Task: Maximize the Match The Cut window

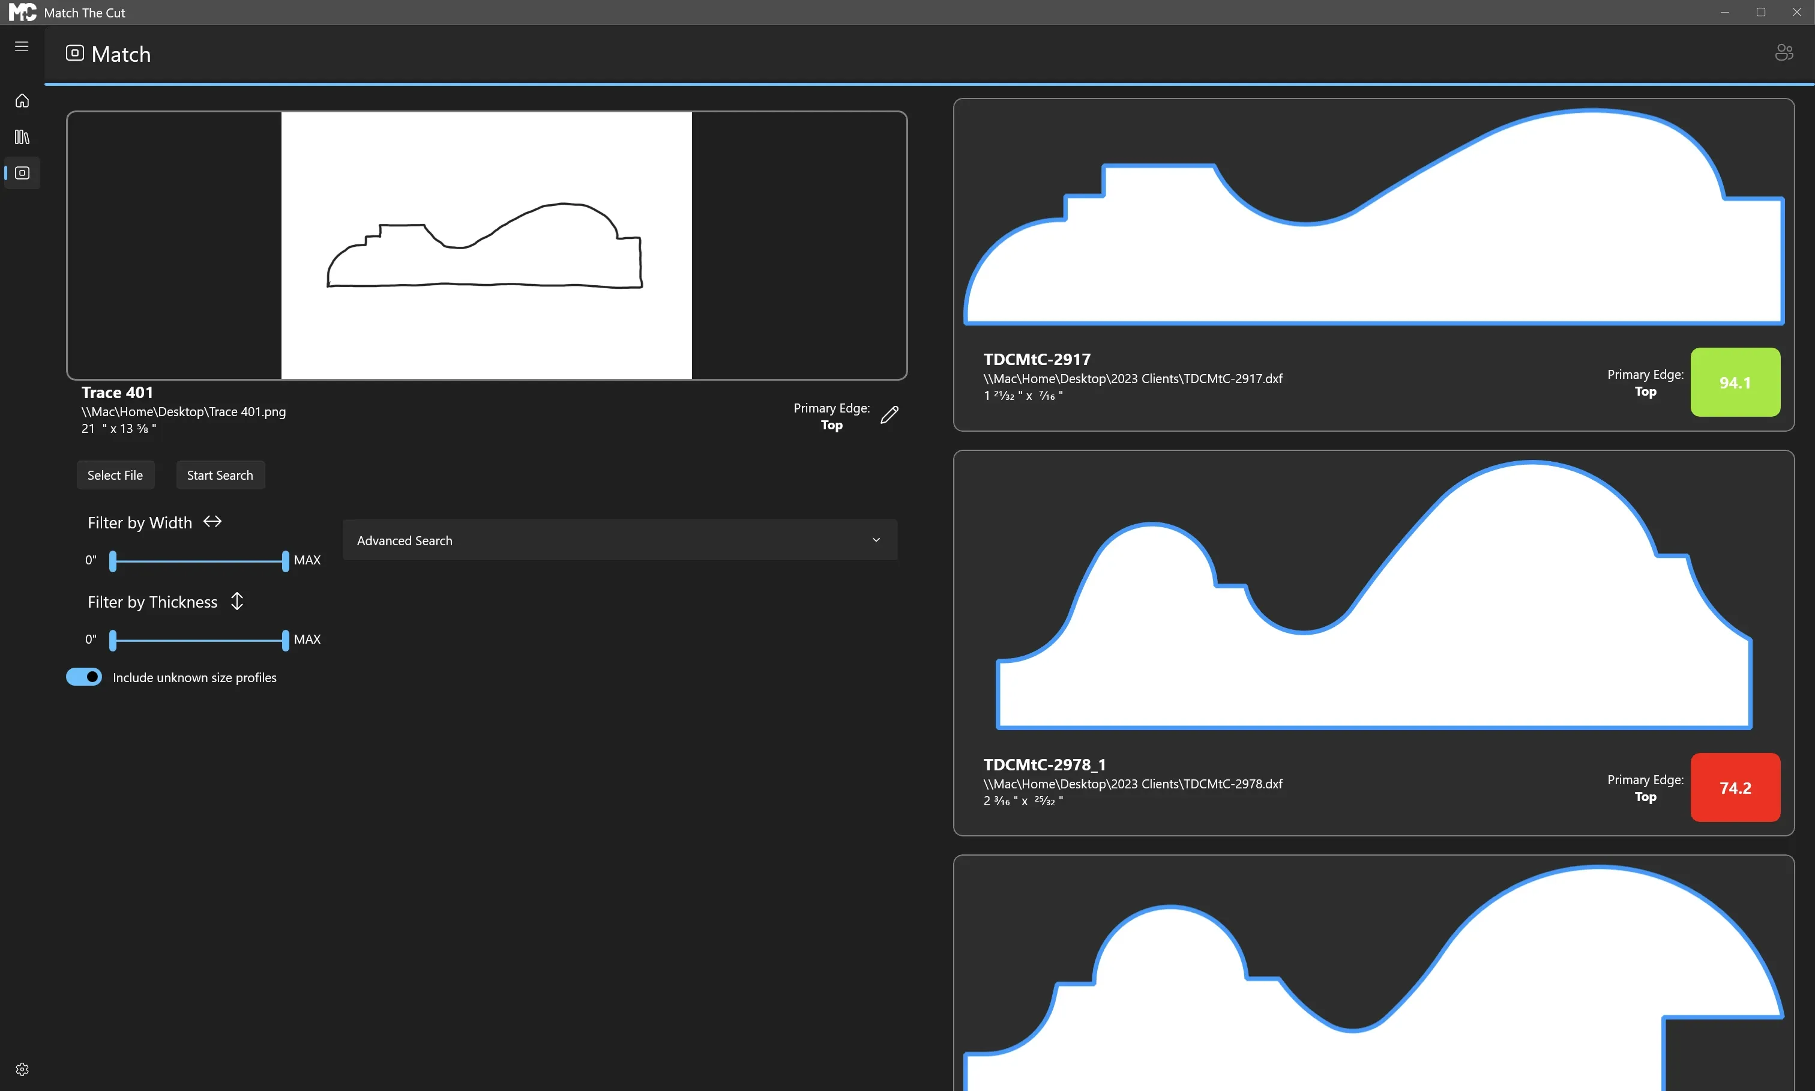Action: tap(1760, 12)
